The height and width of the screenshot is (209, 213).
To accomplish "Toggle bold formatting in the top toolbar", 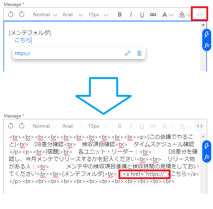I will click(120, 14).
